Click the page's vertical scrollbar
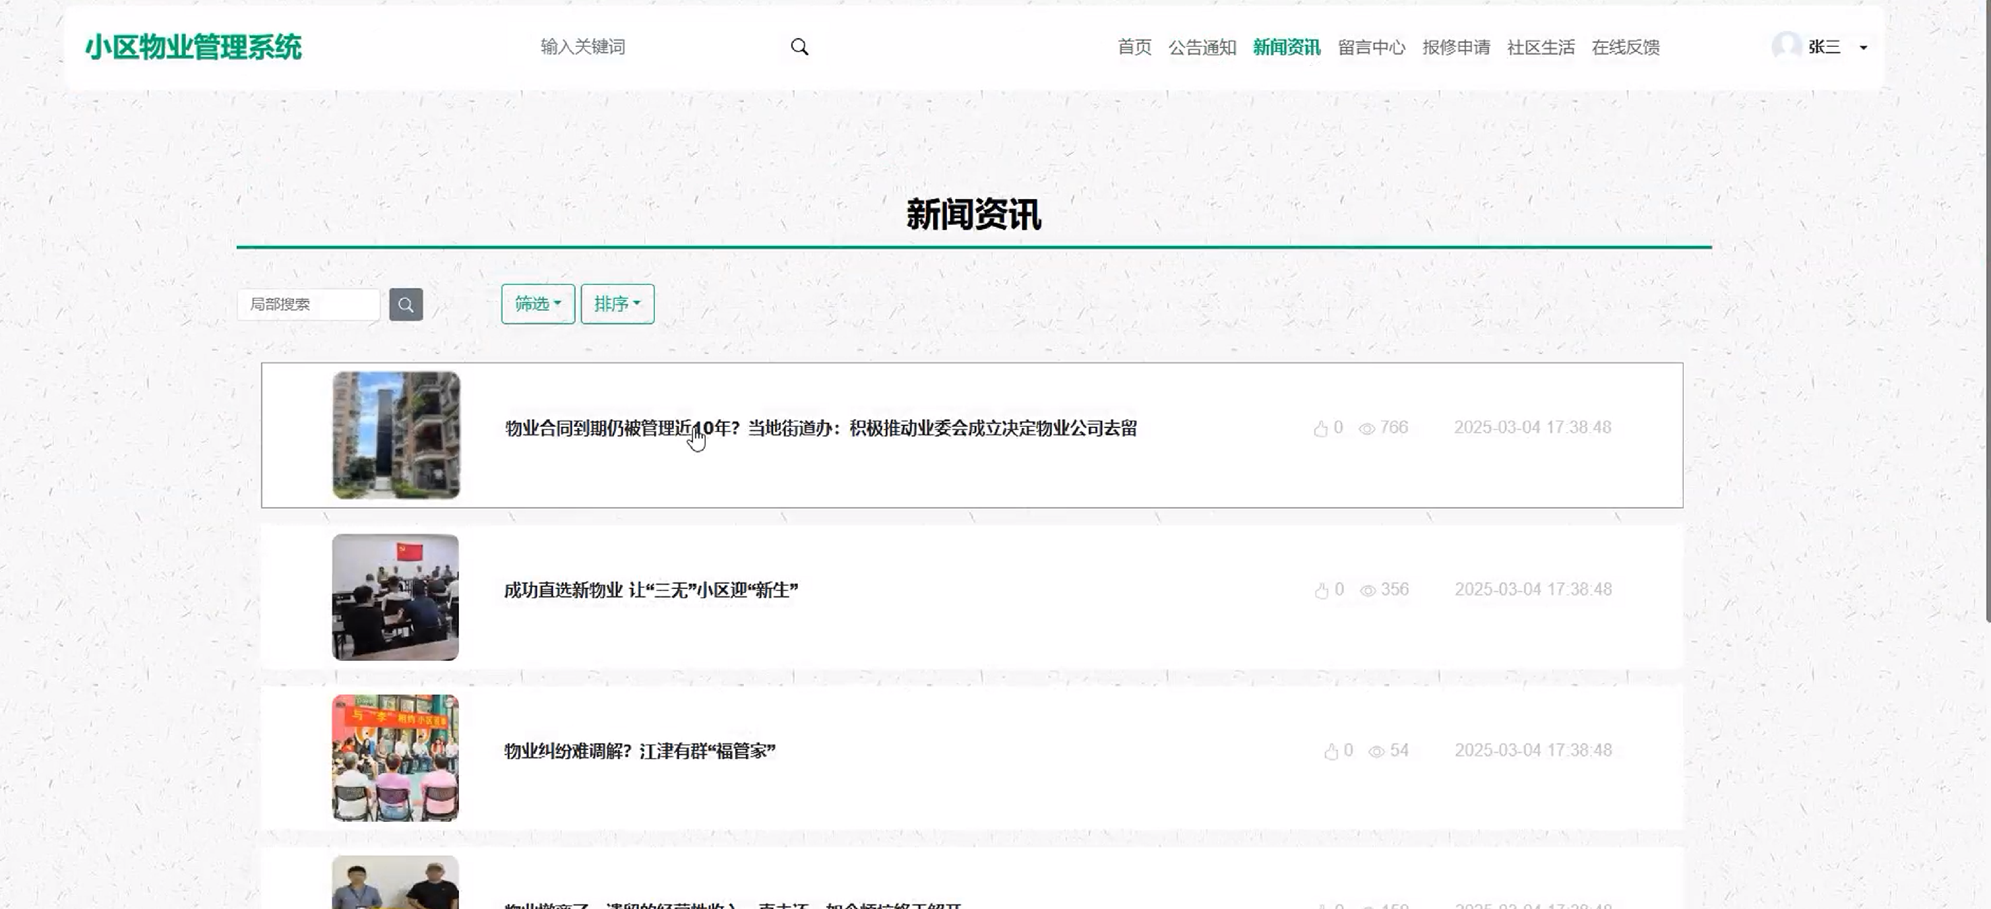The height and width of the screenshot is (909, 1991). coord(1986,309)
